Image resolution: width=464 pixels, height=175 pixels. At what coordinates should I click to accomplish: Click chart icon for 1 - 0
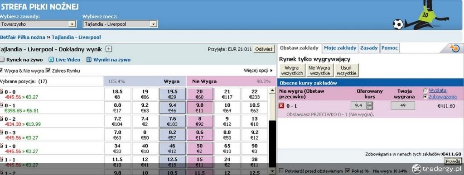click(2, 146)
